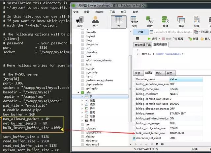
Task: Open the hamburger menu icon in query toolbar
Action: tap(137, 39)
